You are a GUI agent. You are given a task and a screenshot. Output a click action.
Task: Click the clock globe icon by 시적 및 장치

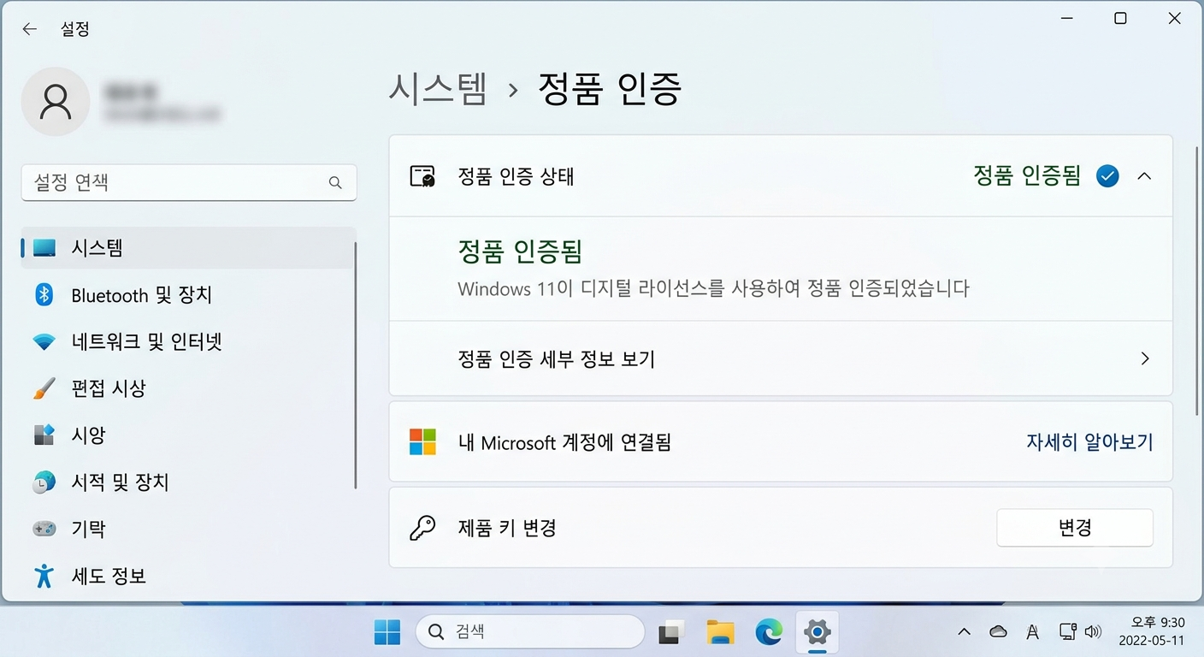click(x=44, y=482)
